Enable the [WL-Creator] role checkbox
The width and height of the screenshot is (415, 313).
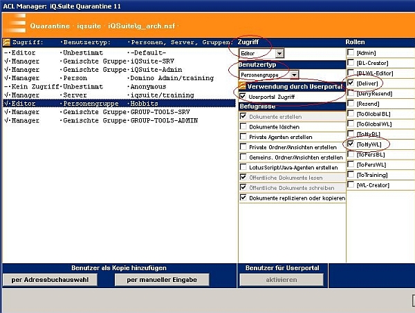point(351,185)
